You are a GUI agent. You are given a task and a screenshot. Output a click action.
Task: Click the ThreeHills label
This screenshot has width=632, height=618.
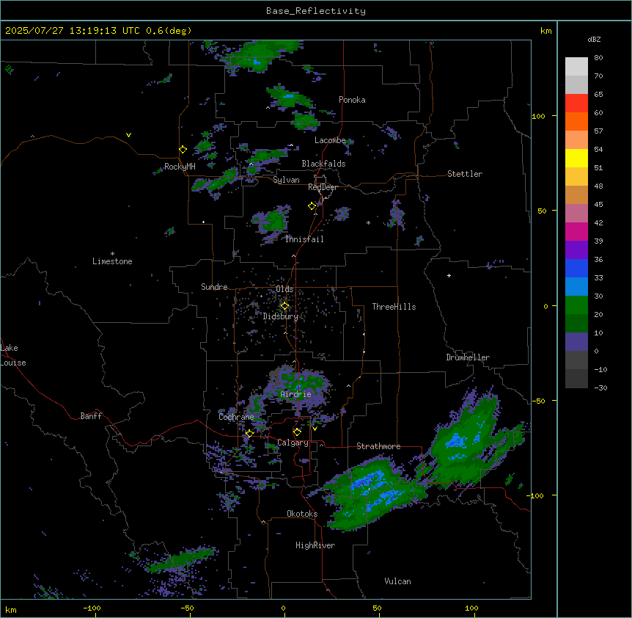pos(394,307)
